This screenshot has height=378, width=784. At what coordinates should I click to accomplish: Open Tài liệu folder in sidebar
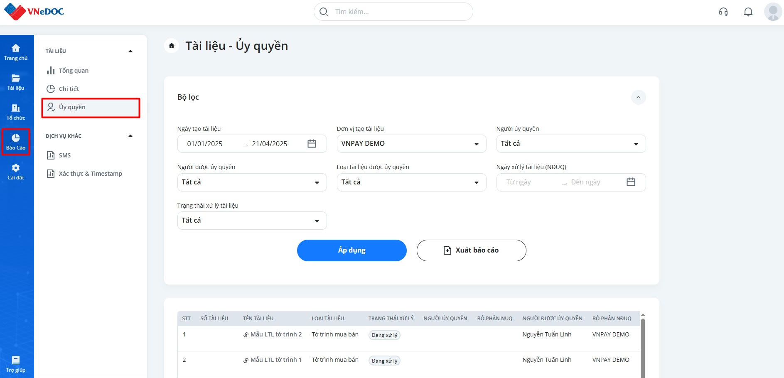pyautogui.click(x=16, y=82)
